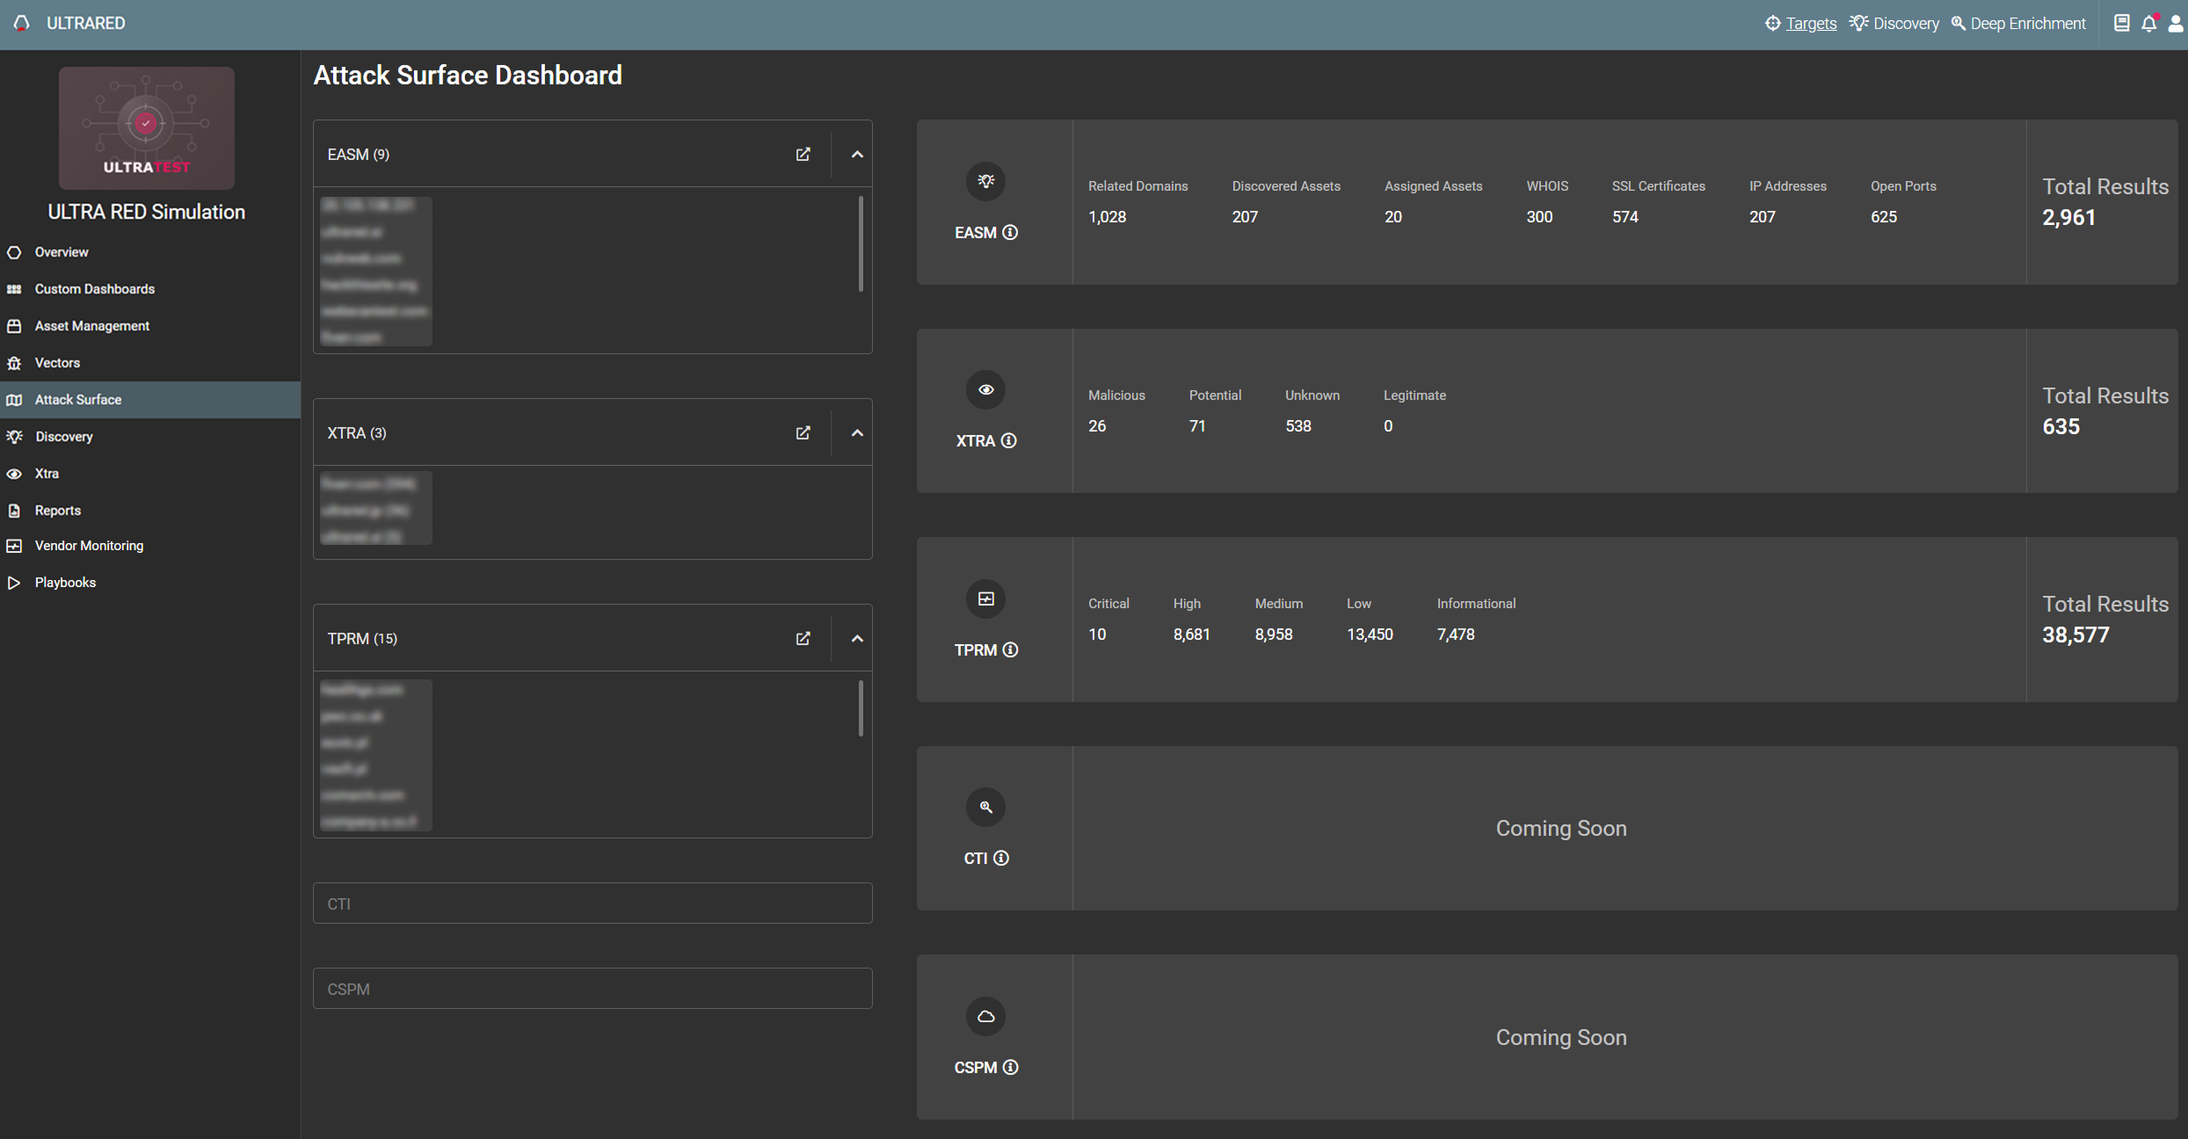Click Low value 13,450
Viewport: 2188px width, 1139px height.
pos(1370,635)
